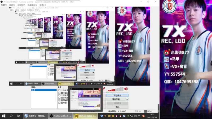
Task: Toggle the topmost 文字来源 source checkbox
Action: 59,90
